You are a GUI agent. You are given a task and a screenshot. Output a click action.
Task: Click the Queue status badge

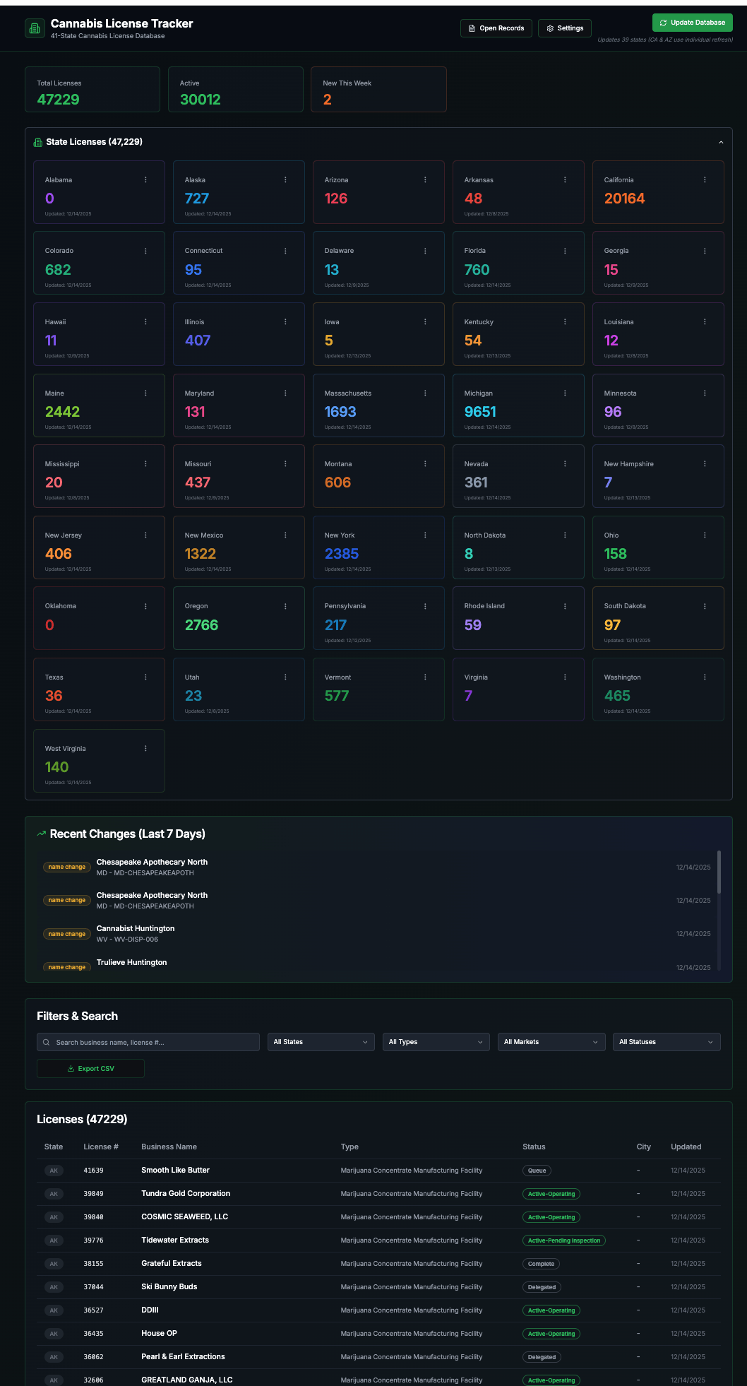tap(537, 1171)
